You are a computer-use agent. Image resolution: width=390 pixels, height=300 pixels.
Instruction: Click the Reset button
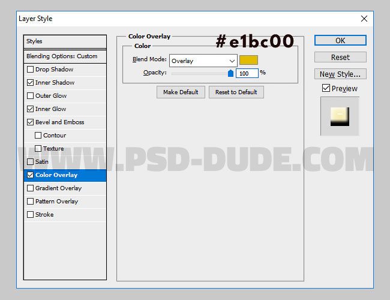click(x=340, y=57)
